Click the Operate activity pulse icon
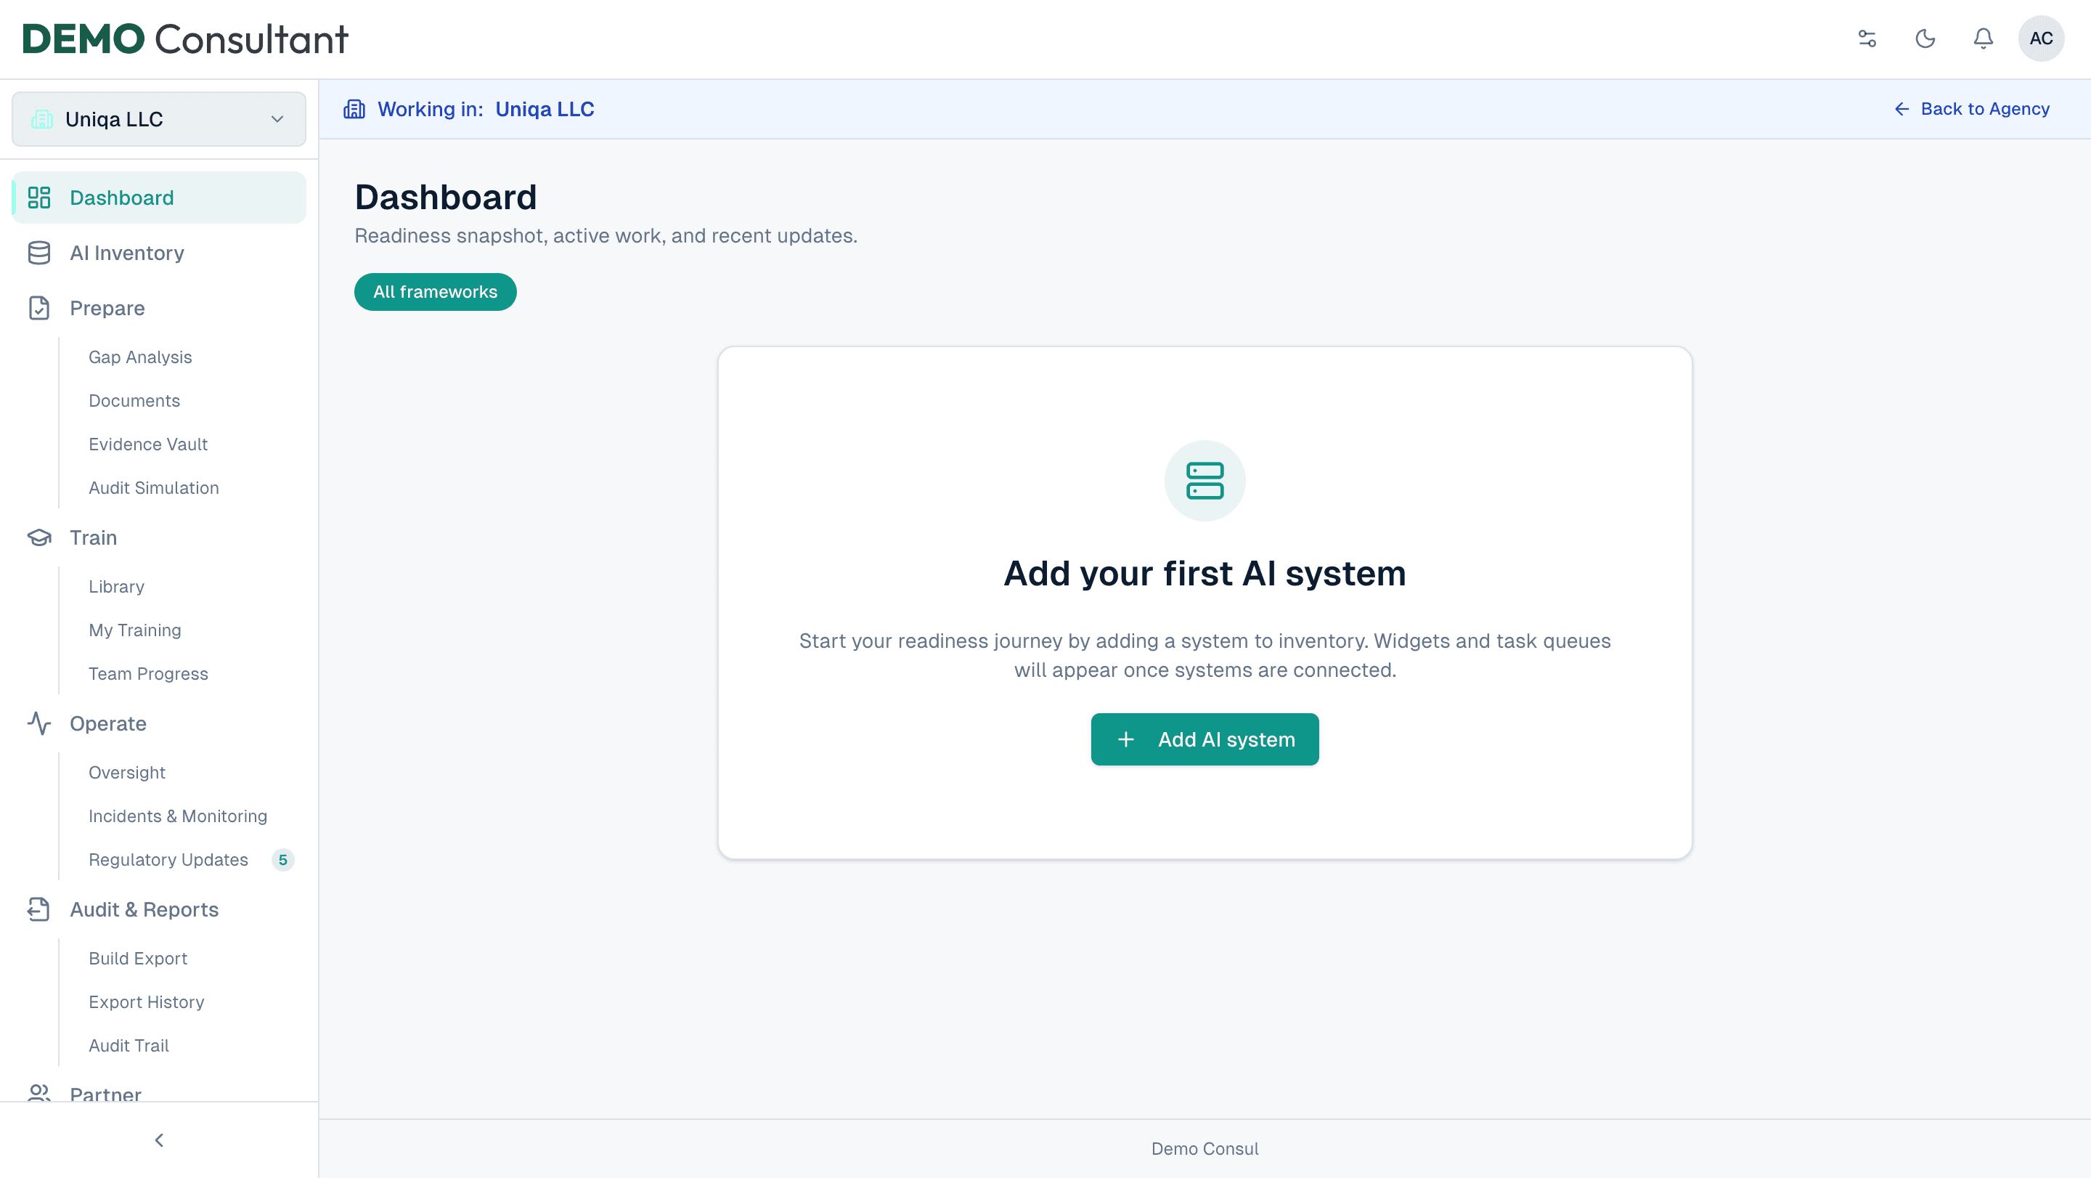This screenshot has width=2091, height=1178. click(39, 723)
